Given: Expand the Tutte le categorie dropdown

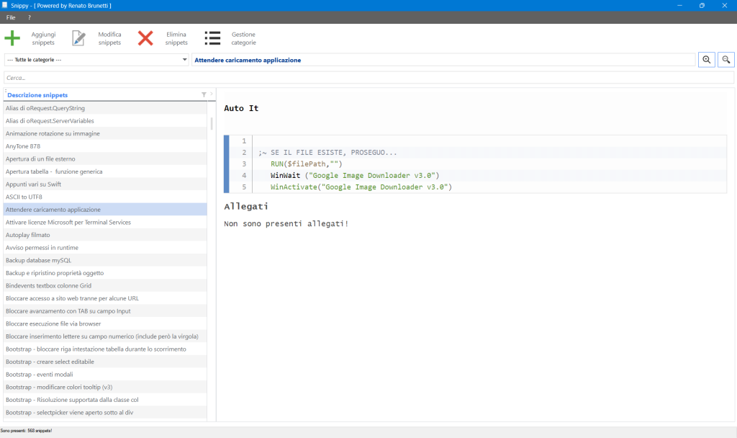Looking at the screenshot, I should [x=185, y=60].
